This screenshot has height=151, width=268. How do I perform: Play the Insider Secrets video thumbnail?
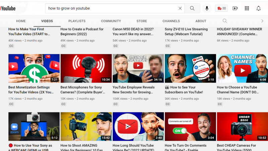138,68
